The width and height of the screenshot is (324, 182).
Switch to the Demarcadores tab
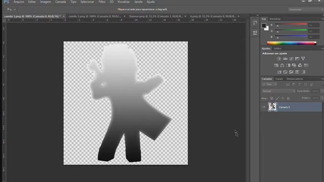pos(295,79)
